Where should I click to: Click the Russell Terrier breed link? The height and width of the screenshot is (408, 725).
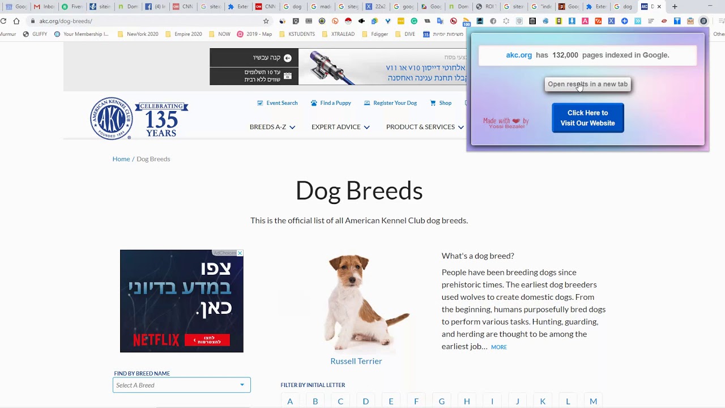click(356, 361)
